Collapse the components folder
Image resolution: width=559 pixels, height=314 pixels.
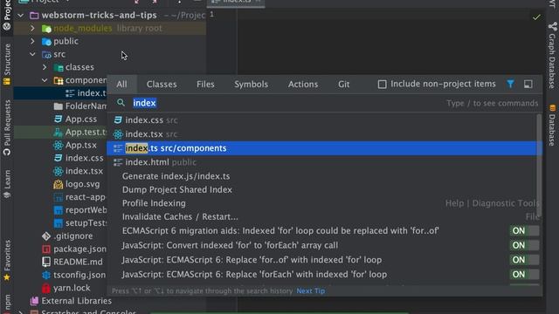pos(45,80)
